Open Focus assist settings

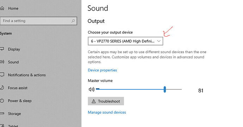[18, 88]
